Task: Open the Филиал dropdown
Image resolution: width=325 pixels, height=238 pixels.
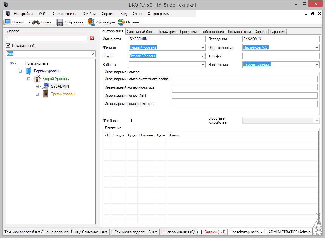Action: point(203,48)
